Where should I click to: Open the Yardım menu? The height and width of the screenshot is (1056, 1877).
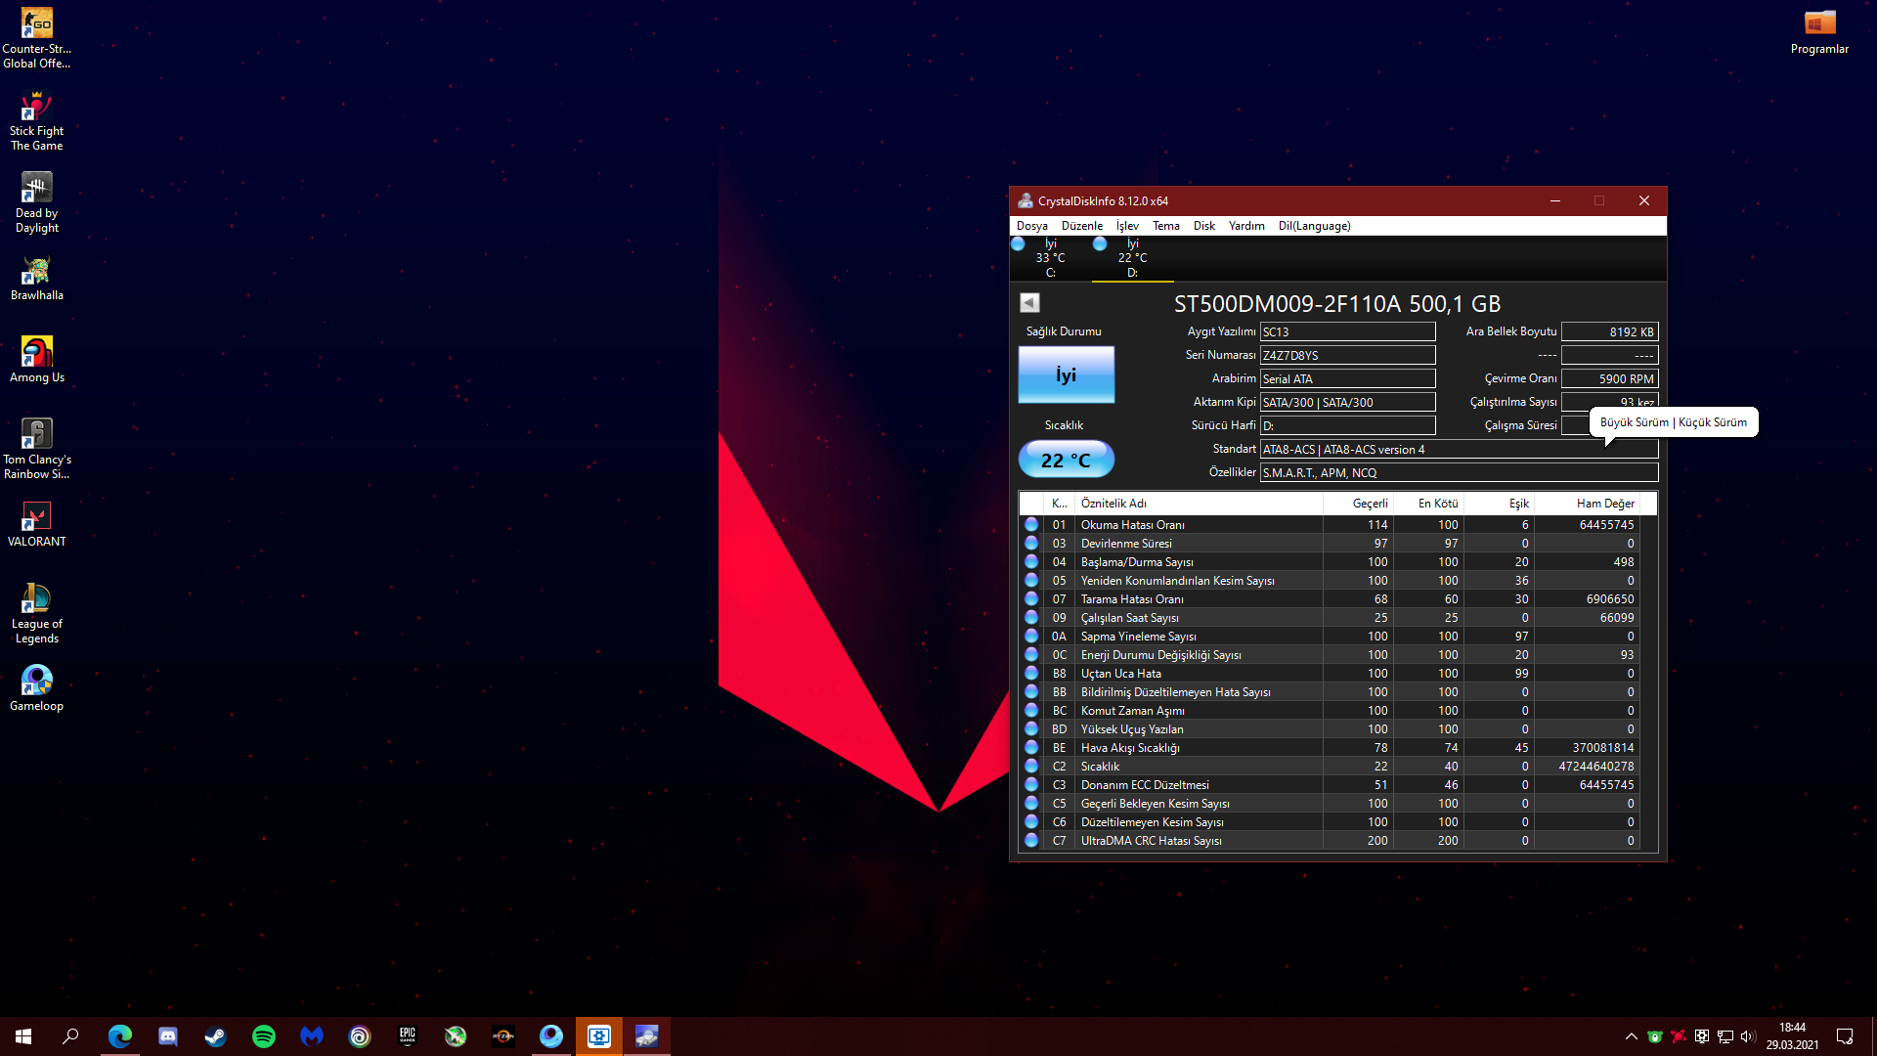(1246, 226)
